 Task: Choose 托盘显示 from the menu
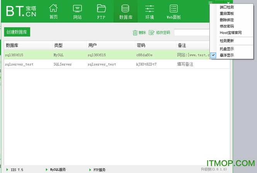pyautogui.click(x=227, y=49)
